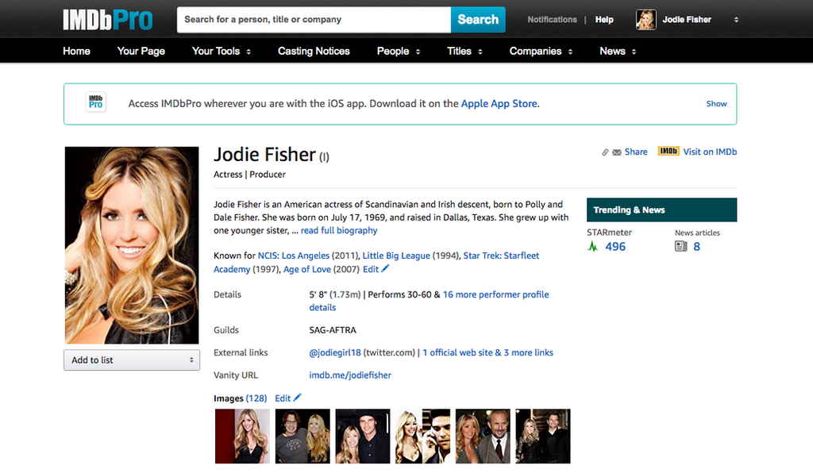
Task: Click the news articles count 8
Action: [x=696, y=247]
